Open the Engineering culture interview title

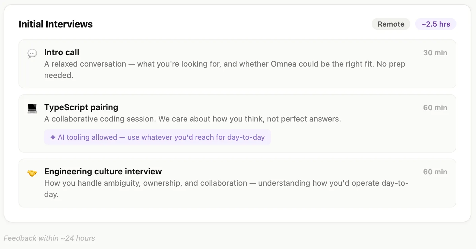point(103,171)
